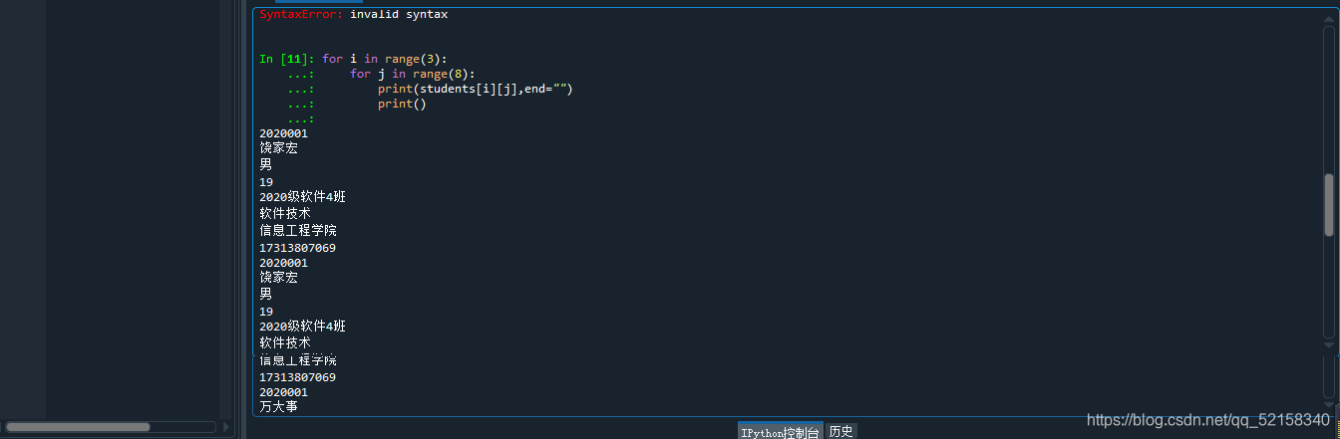Click the 'print()' code line
Viewport: 1340px width, 439px height.
[x=402, y=104]
